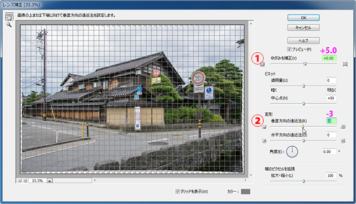356x204 pixels.
Task: Click the OK button
Action: (304, 18)
